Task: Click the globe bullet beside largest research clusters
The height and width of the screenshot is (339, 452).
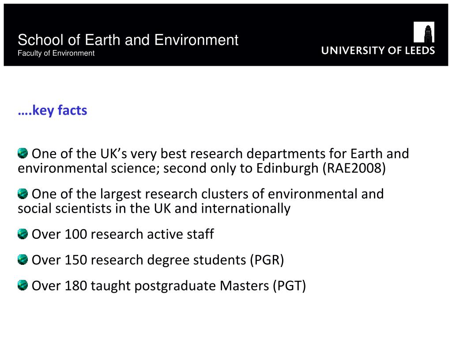Action: point(23,193)
